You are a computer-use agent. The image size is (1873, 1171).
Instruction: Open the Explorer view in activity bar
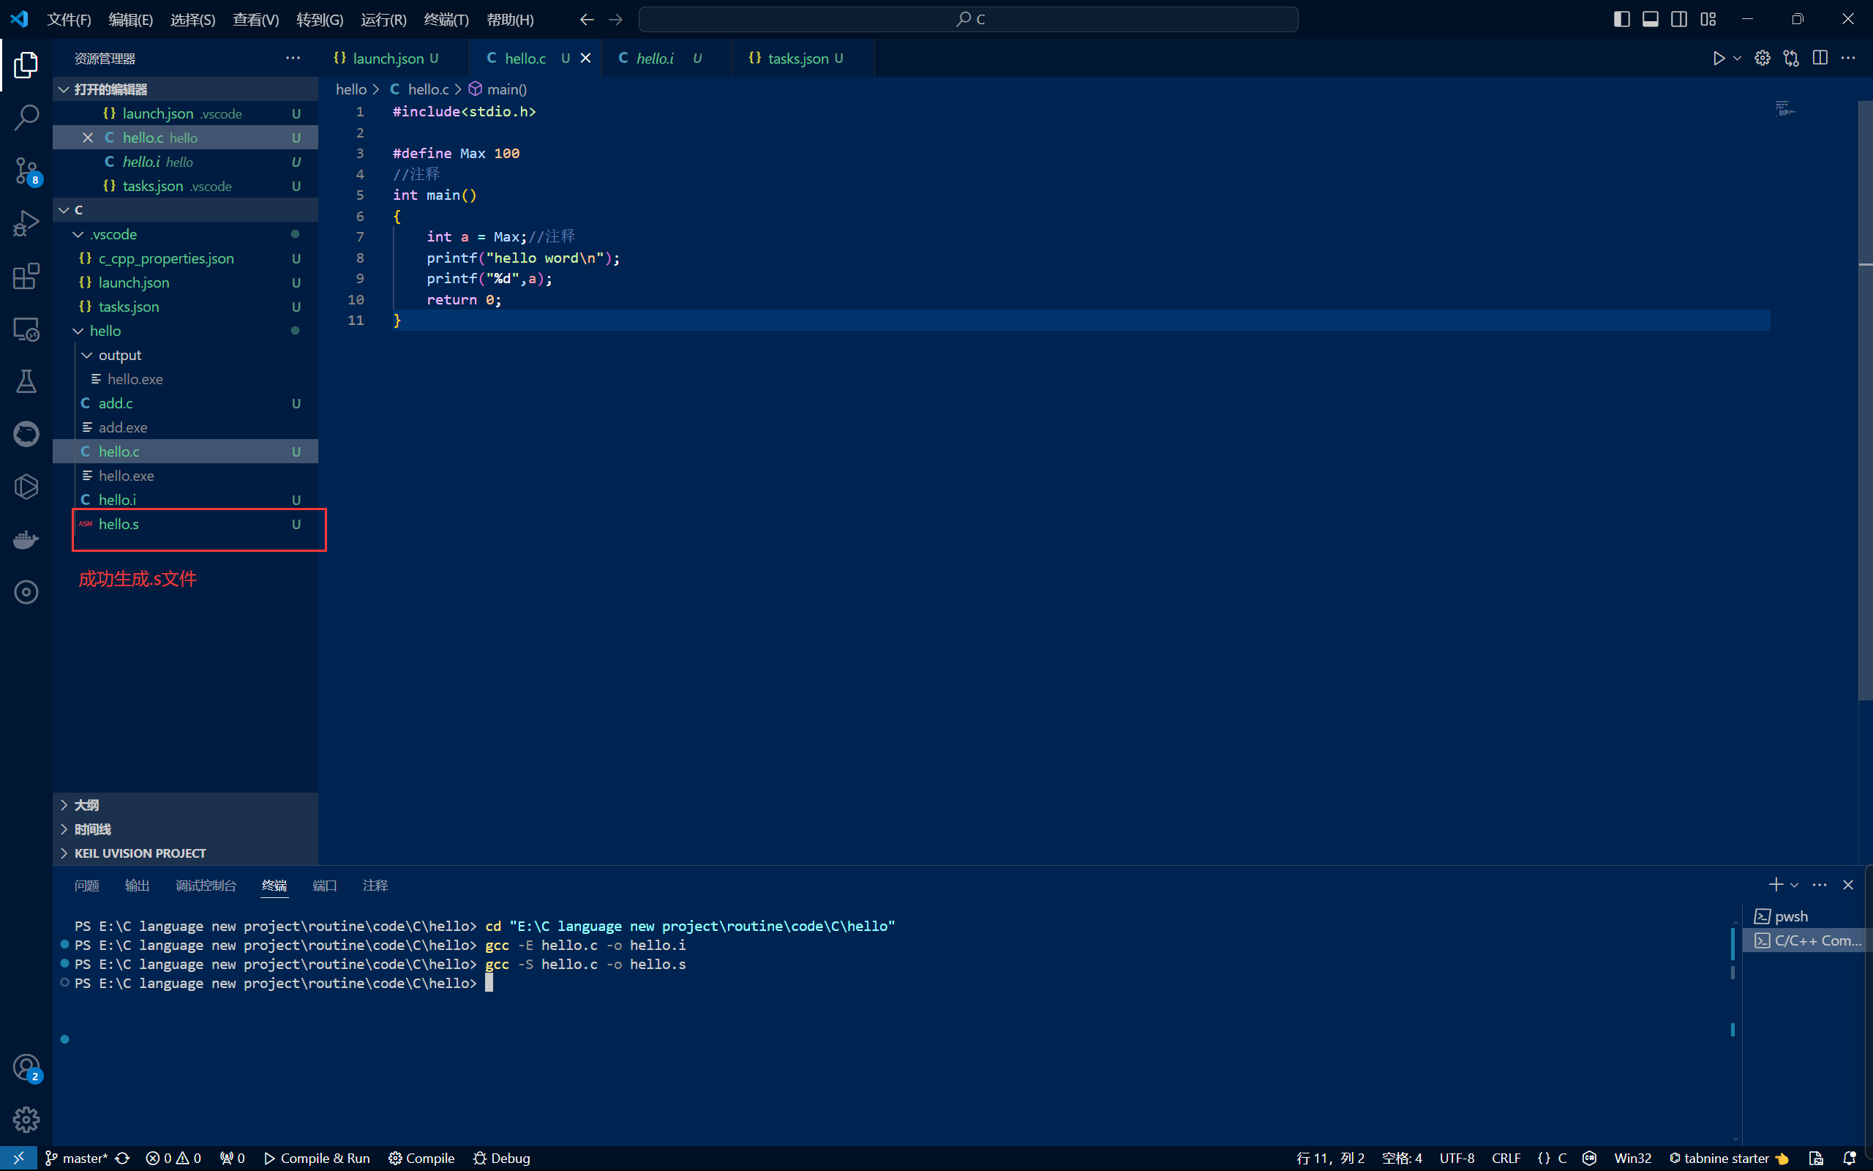coord(26,65)
